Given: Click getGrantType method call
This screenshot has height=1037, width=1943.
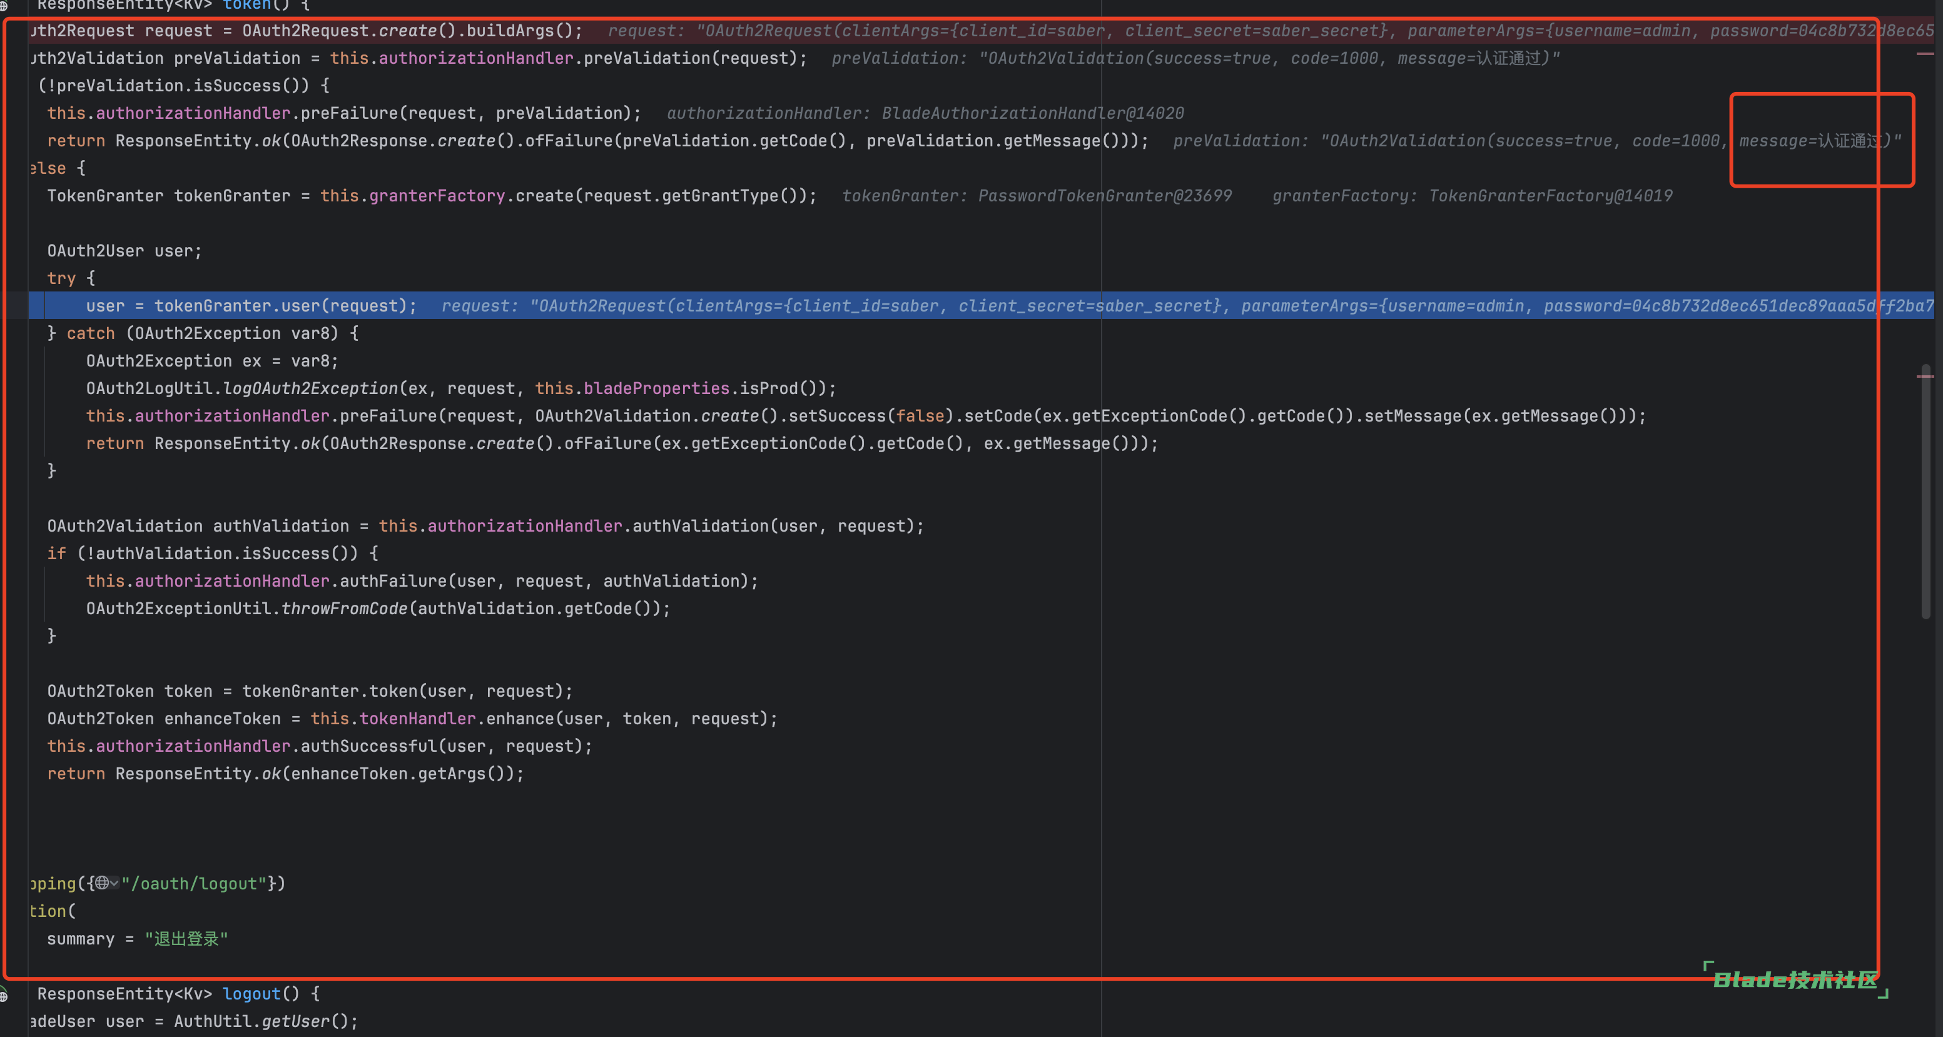Looking at the screenshot, I should click(720, 196).
